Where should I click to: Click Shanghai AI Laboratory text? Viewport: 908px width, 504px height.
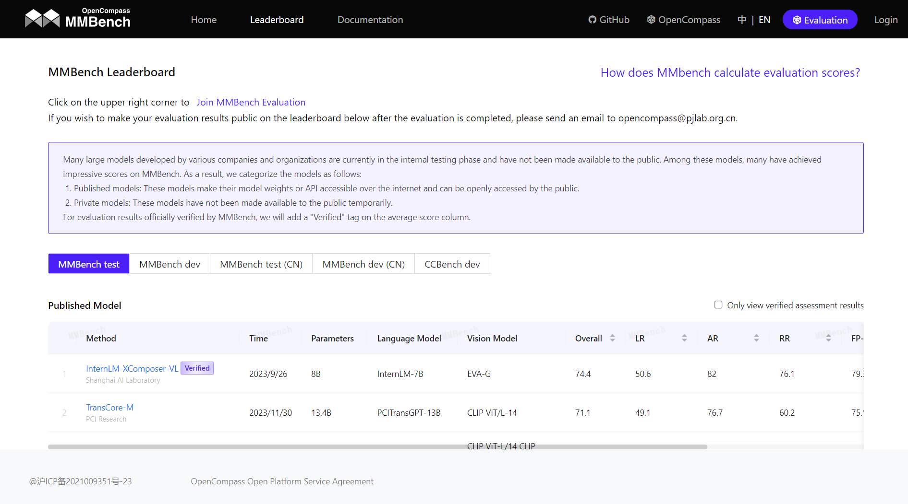[123, 380]
